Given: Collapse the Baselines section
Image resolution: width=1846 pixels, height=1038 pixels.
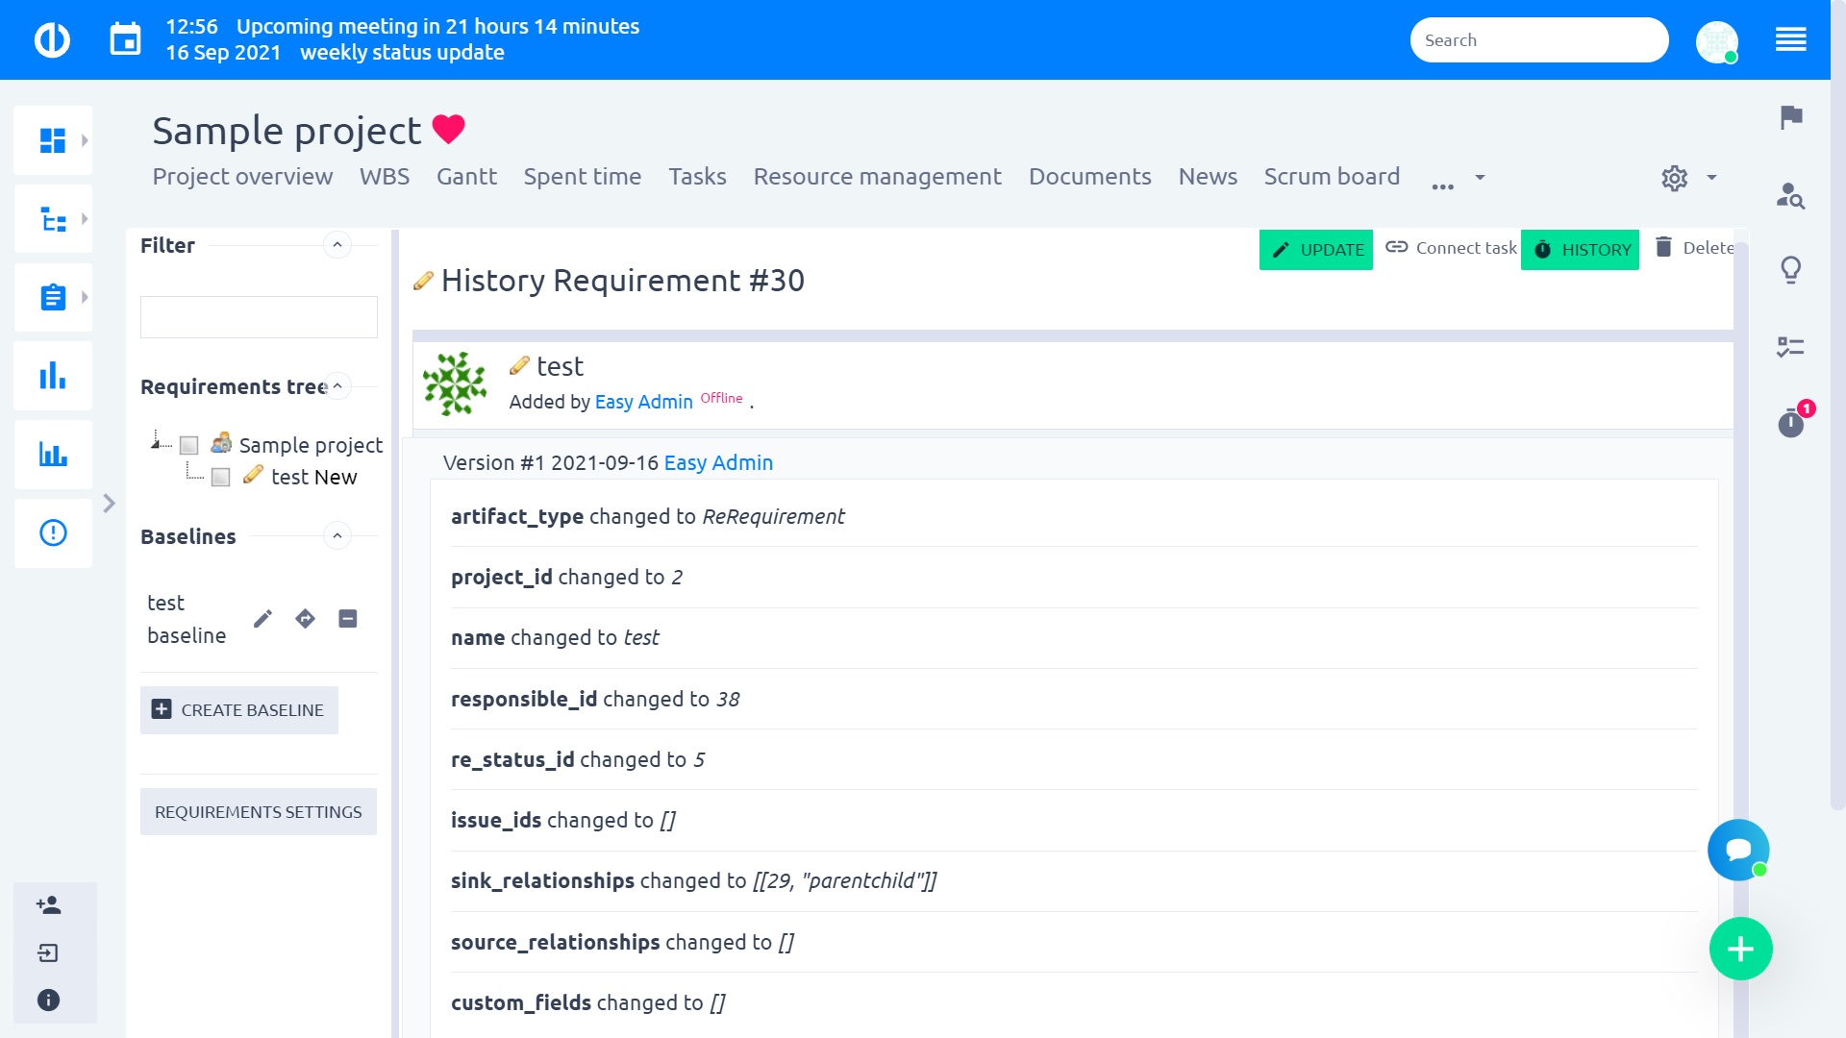Looking at the screenshot, I should 337,533.
